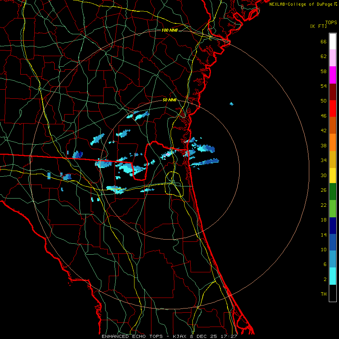
Task: Click the bright orange legend swatch
Action: click(x=333, y=142)
